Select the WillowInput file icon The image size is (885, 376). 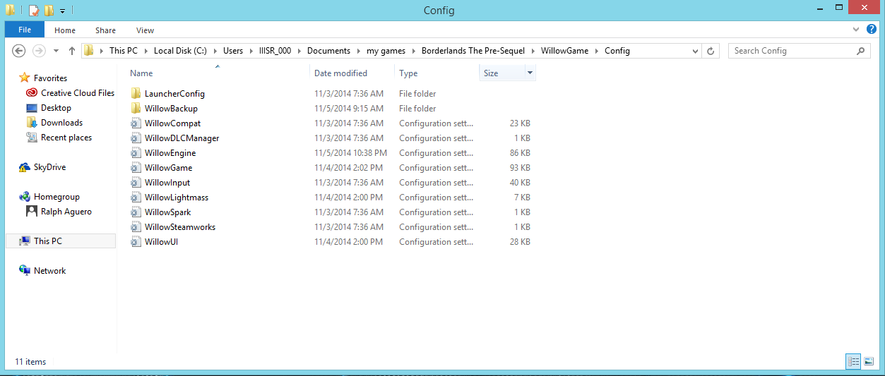pos(136,183)
